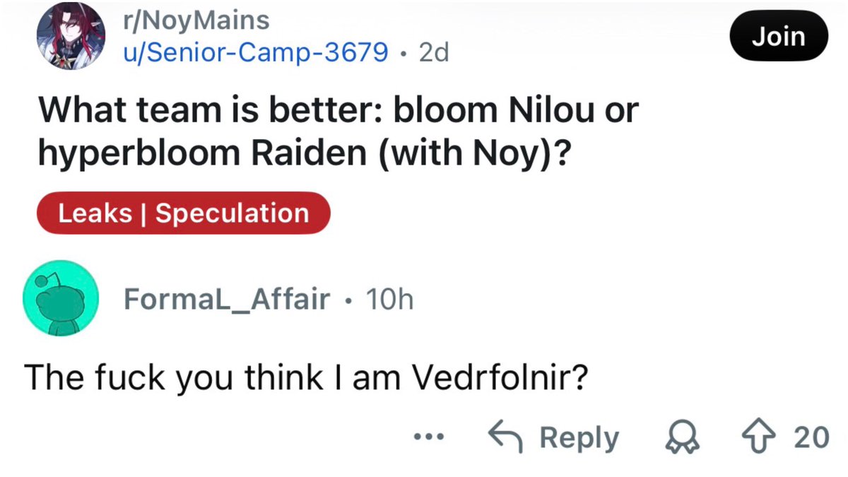The height and width of the screenshot is (477, 848).
Task: Select the comment text about Vedrfolnir
Action: [x=306, y=379]
